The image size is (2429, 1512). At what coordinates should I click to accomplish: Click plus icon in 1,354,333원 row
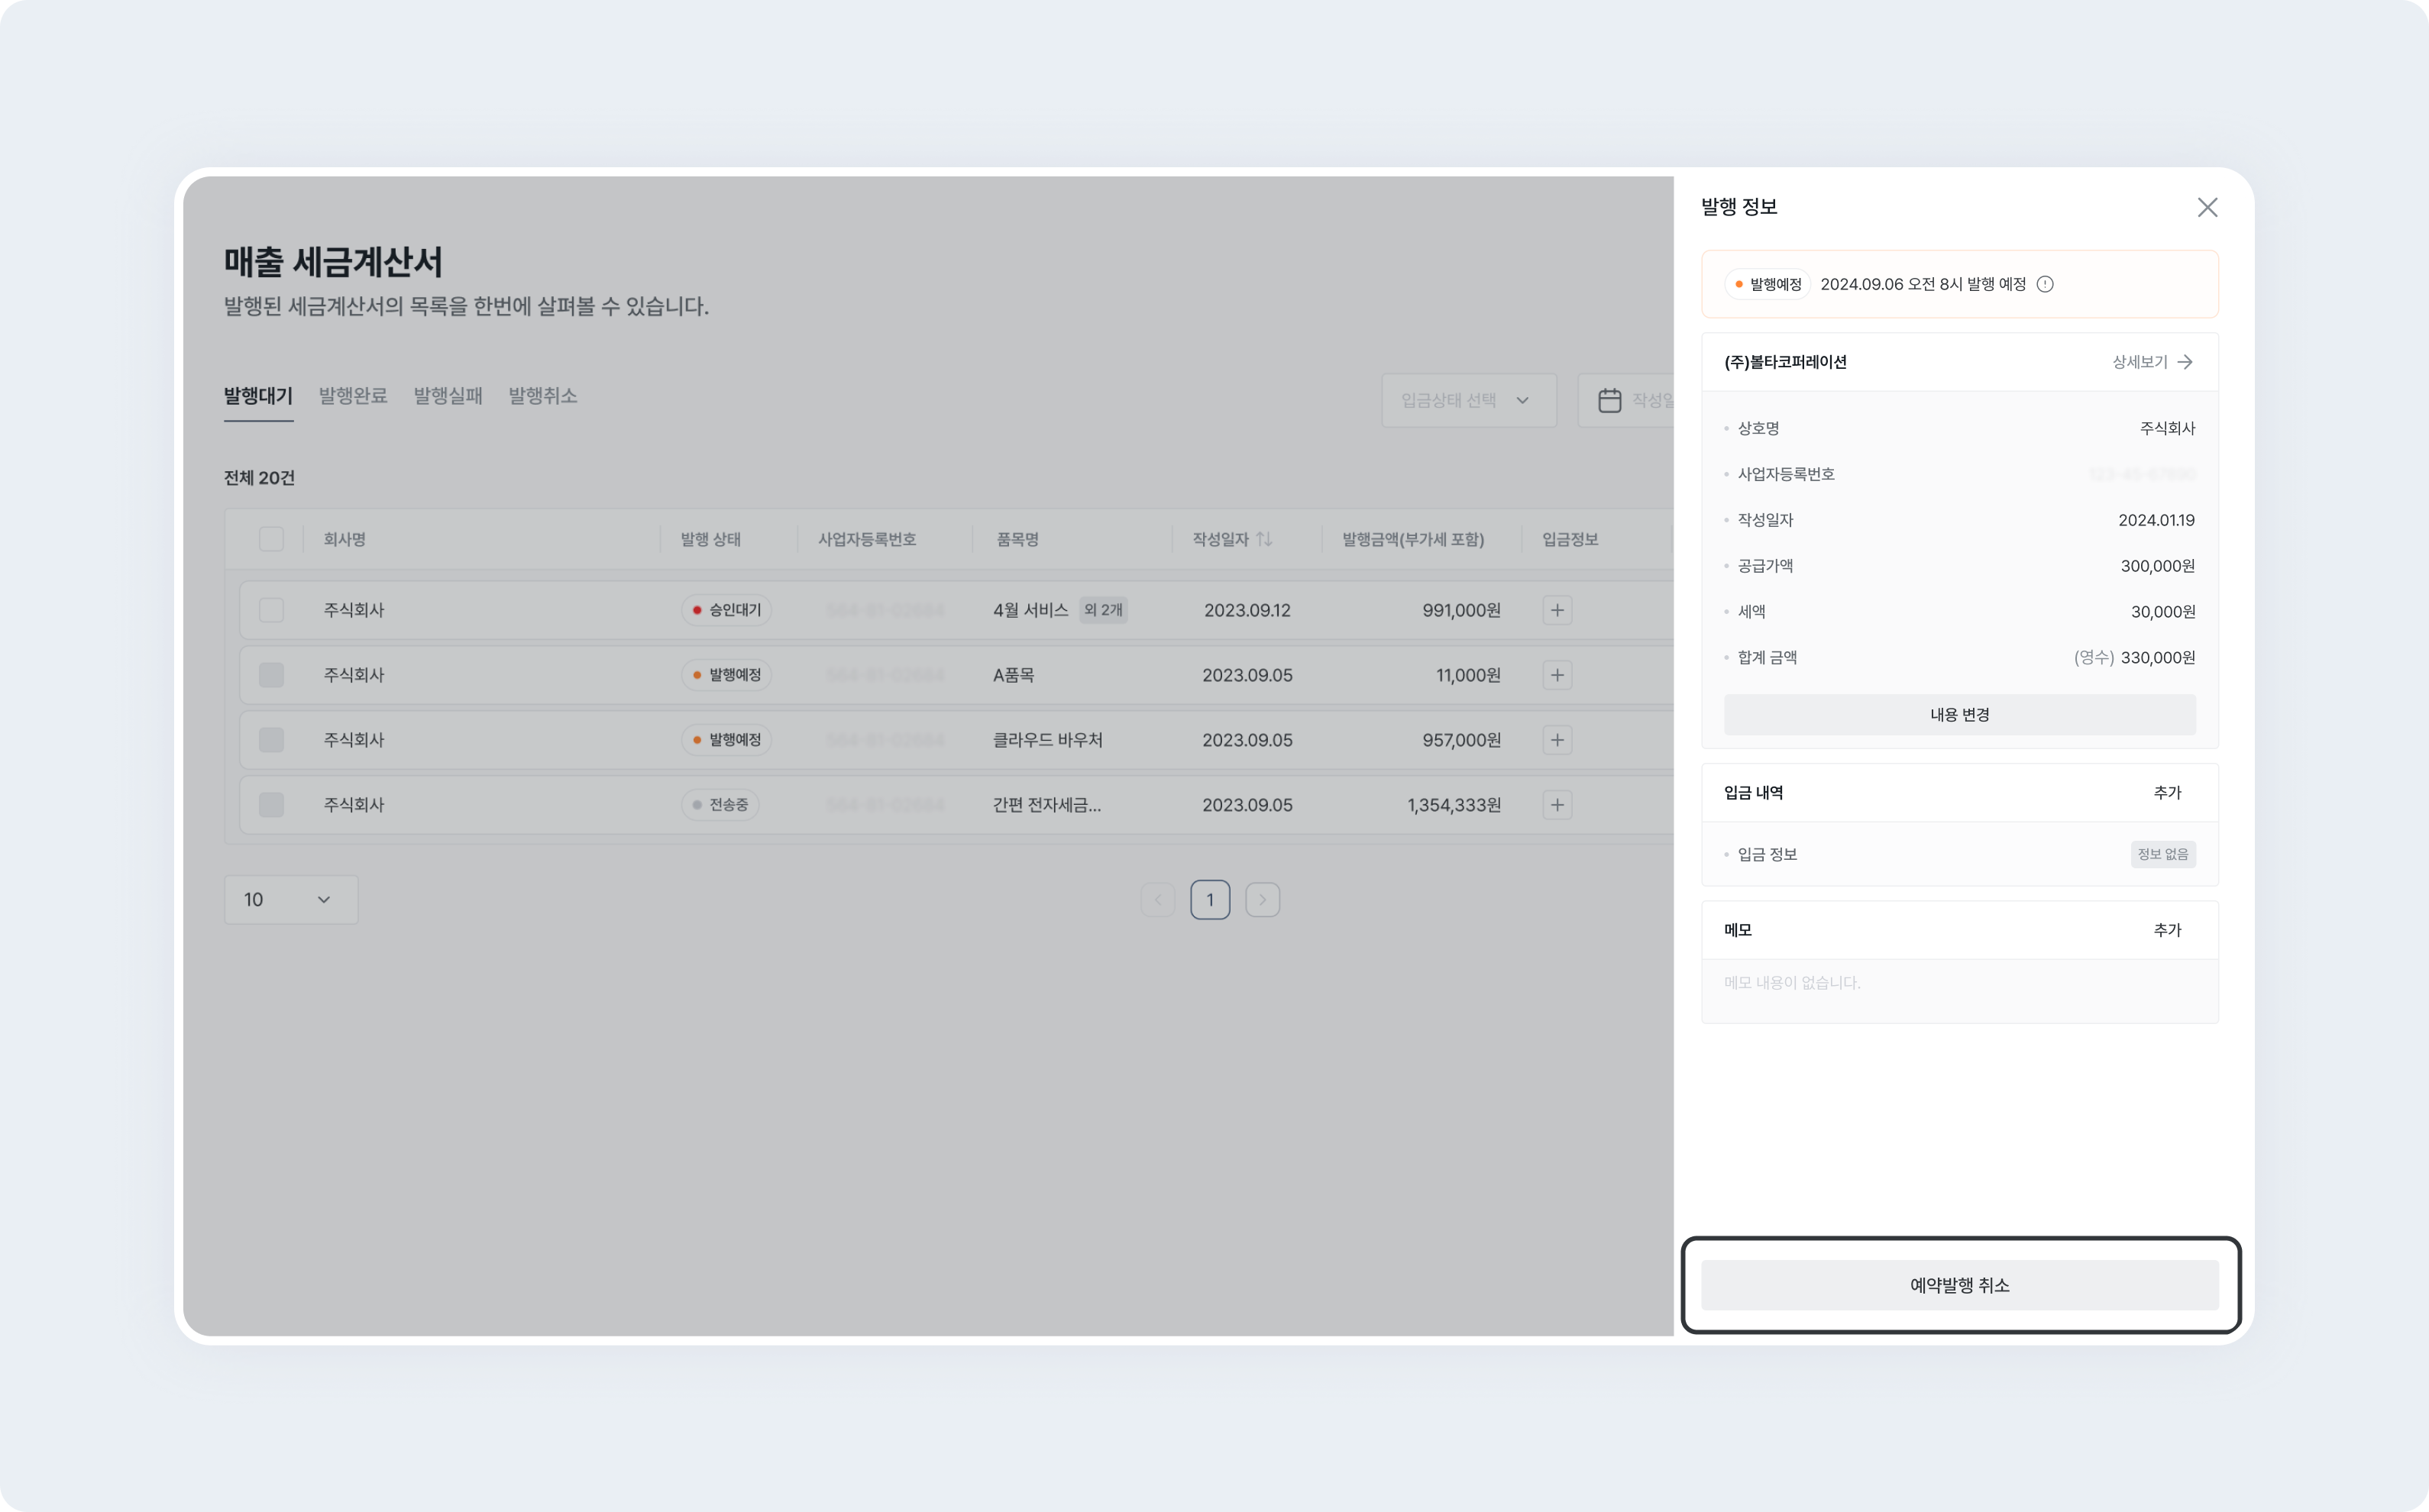(1557, 805)
